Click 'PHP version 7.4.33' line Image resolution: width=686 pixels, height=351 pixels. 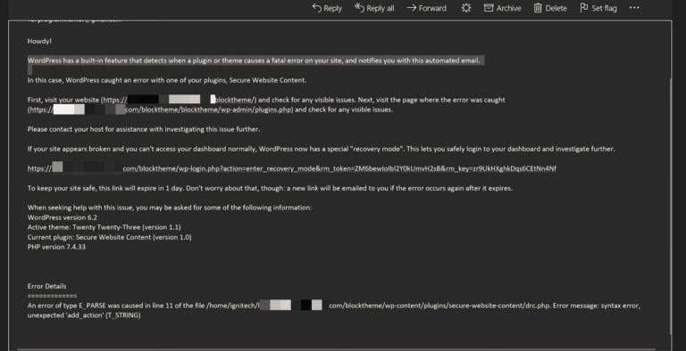click(56, 247)
